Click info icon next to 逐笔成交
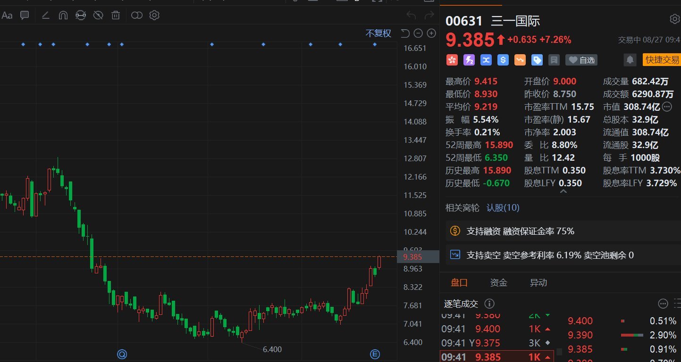The image size is (681, 362). 489,304
